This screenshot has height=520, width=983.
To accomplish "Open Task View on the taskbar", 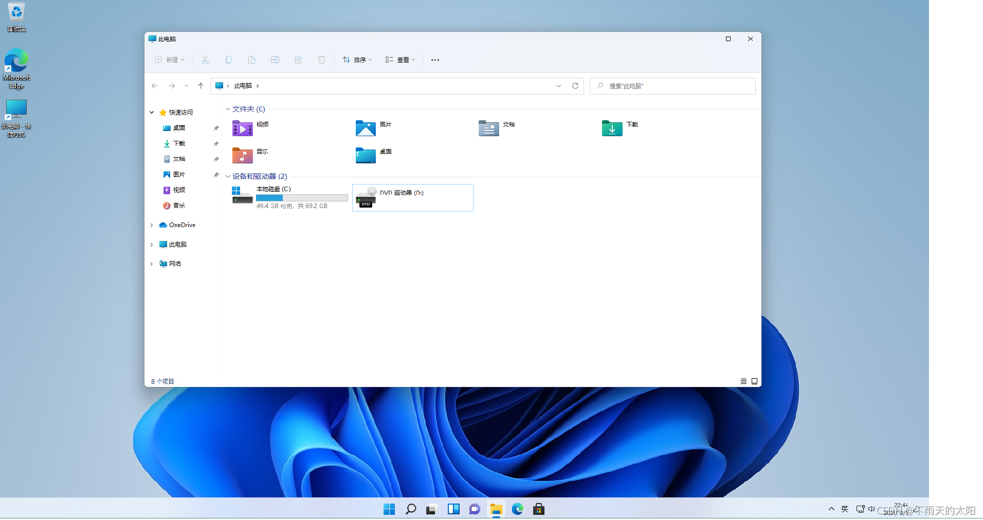I will tap(431, 509).
